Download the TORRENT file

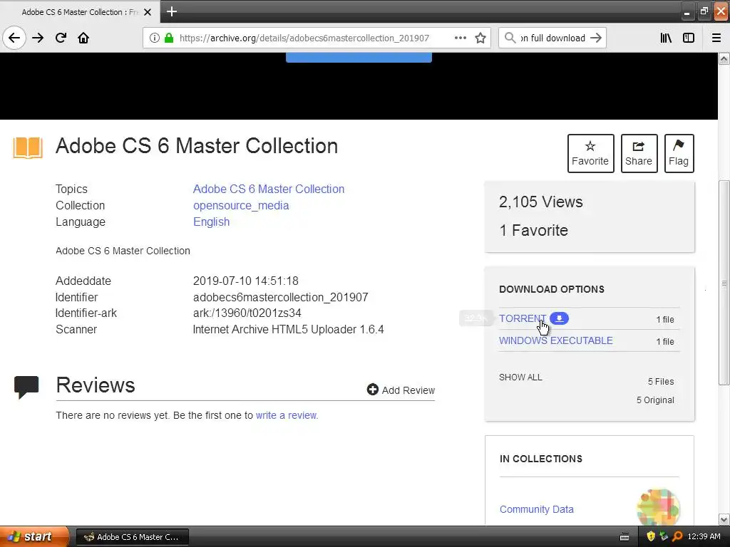522,318
